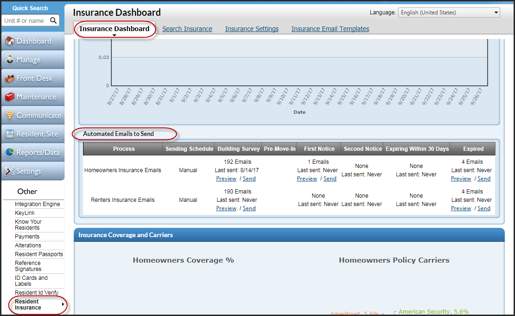Expand Resident Insurance submenu arrow

tap(63, 304)
